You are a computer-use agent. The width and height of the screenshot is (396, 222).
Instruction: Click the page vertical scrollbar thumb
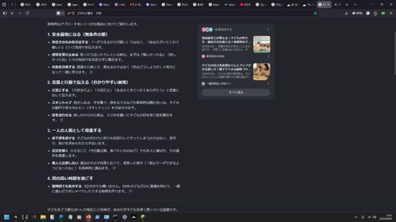[x=395, y=54]
